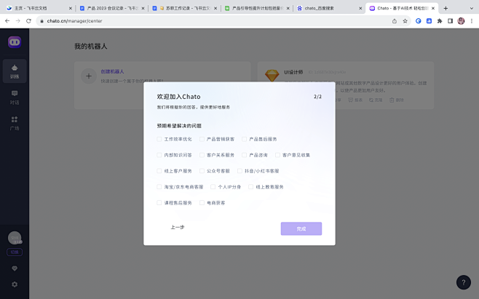This screenshot has height=299, width=479.
Task: Bookmark this page with the star icon
Action: click(405, 21)
